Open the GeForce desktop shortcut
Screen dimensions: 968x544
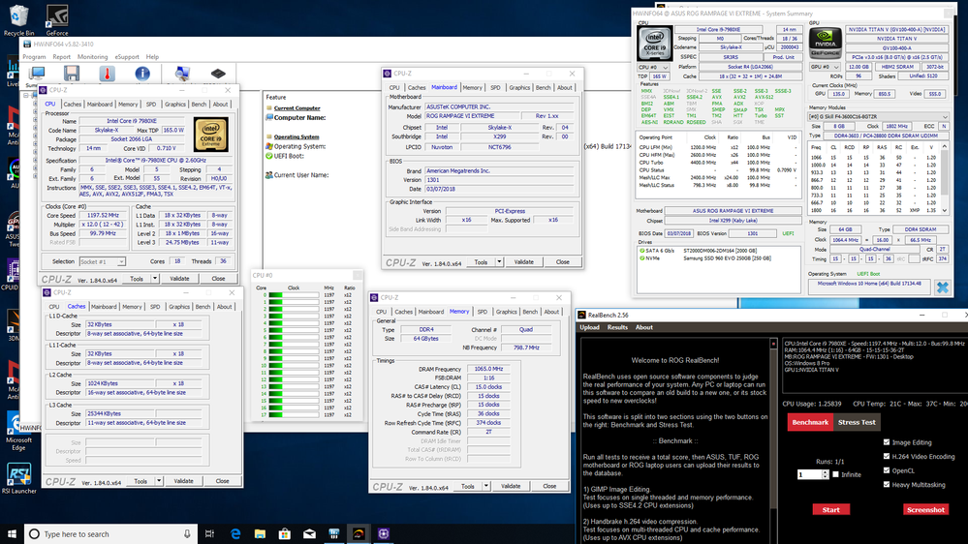tap(57, 19)
